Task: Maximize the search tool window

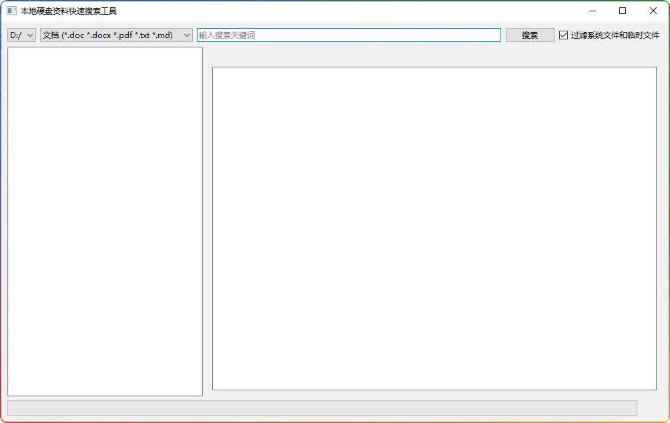Action: pos(623,11)
